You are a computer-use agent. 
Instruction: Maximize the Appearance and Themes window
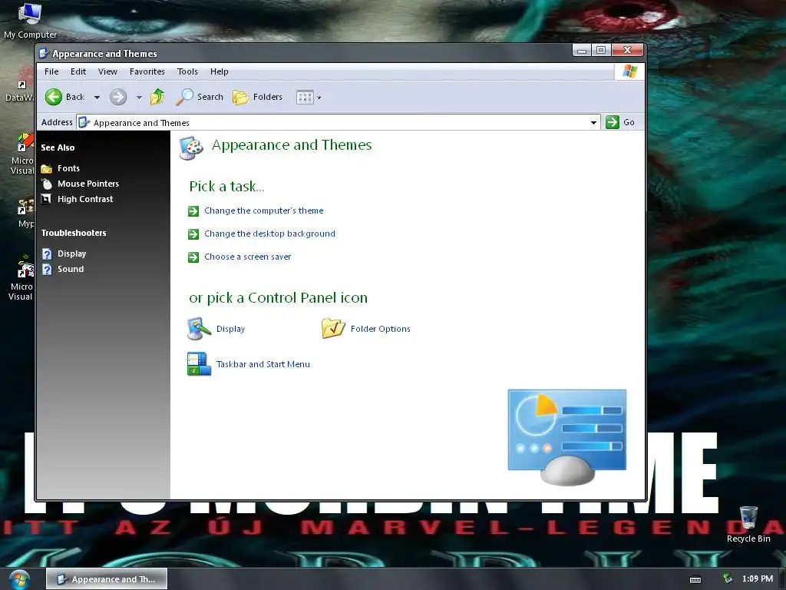click(x=601, y=50)
